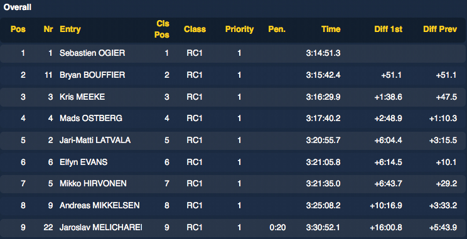Select Bryan BOUFFIER entry name
This screenshot has width=467, height=239.
point(92,75)
